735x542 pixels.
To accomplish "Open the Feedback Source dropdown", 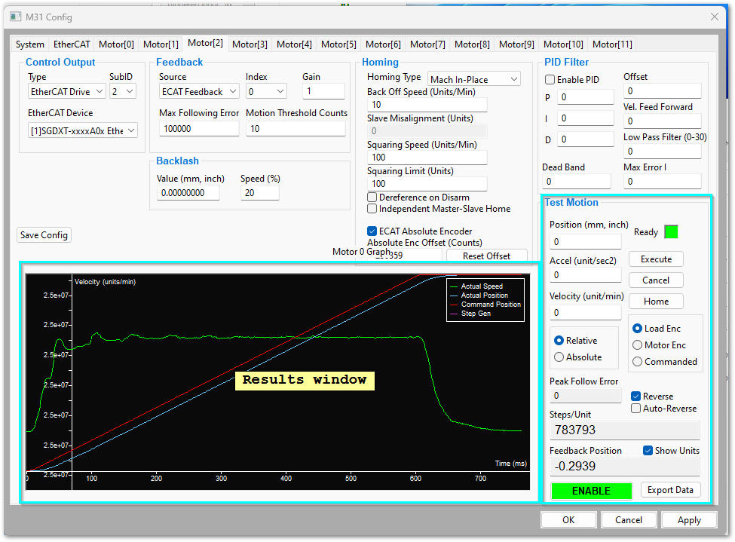I will (x=199, y=91).
